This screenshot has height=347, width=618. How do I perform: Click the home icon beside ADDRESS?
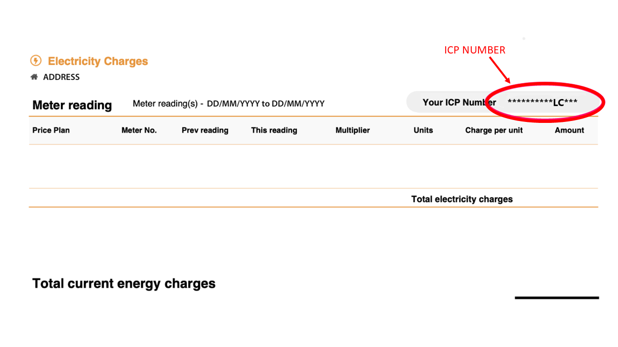coord(34,77)
